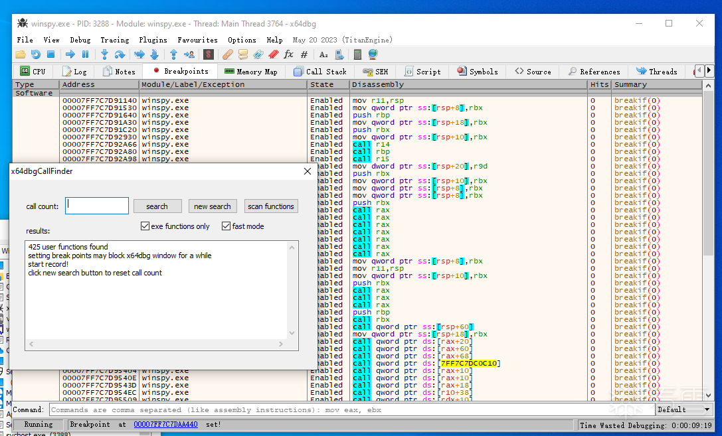722x436 pixels.
Task: Click the Open file folder icon
Action: tap(21, 54)
